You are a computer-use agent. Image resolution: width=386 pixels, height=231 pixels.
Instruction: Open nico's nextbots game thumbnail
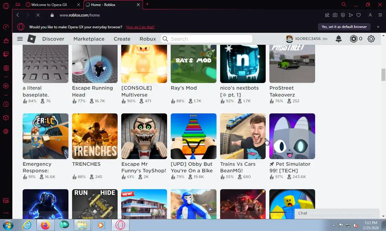coord(243,64)
